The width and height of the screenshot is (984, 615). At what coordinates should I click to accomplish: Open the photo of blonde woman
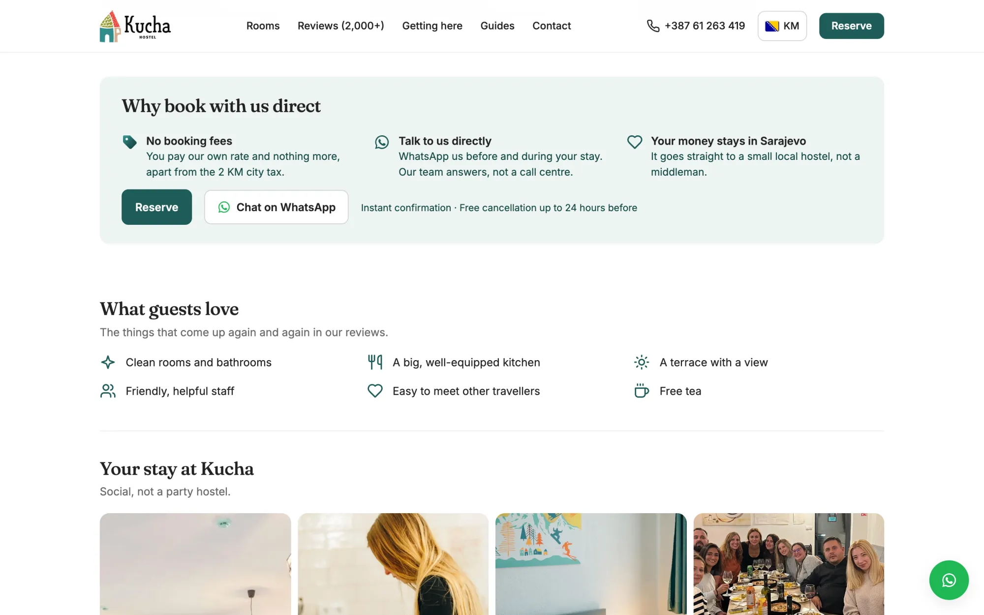(393, 564)
